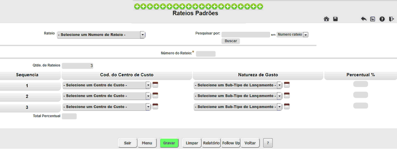The height and width of the screenshot is (149, 397).
Task: Click the '?' button in the bottom button bar
Action: coord(268,143)
